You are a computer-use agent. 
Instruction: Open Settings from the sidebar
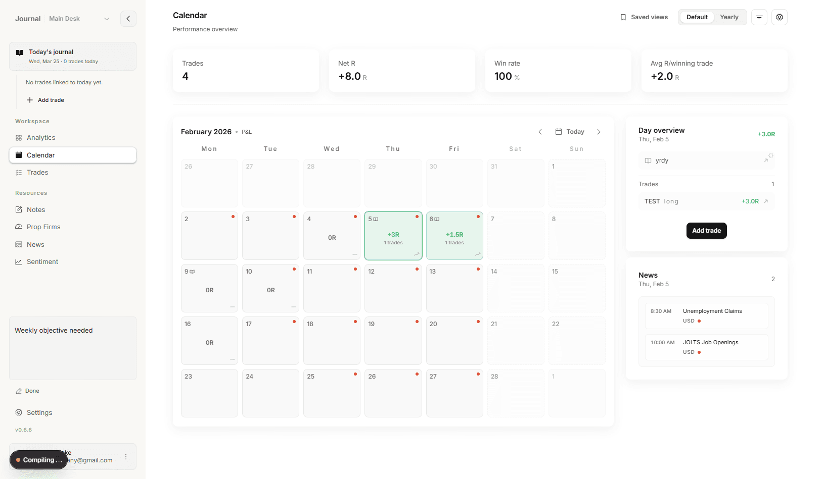tap(40, 412)
